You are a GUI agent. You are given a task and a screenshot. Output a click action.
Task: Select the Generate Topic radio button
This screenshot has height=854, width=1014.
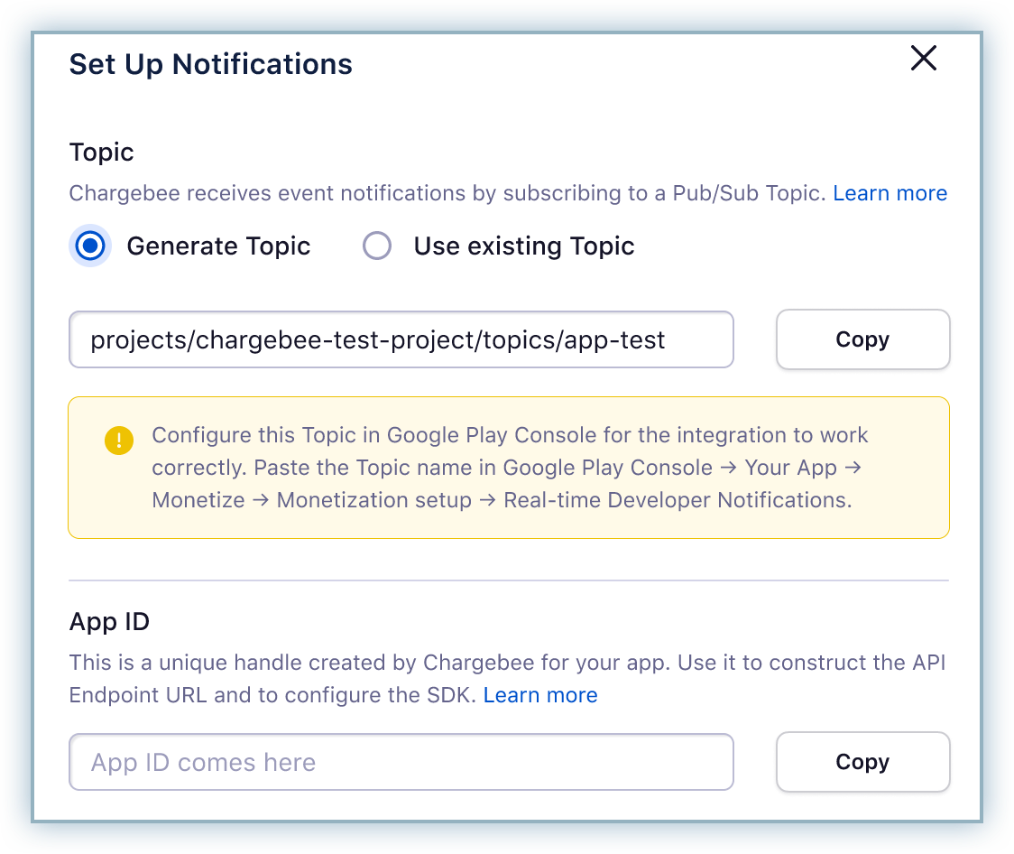(89, 246)
